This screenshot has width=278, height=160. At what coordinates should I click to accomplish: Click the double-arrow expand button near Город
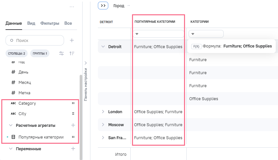(103, 6)
